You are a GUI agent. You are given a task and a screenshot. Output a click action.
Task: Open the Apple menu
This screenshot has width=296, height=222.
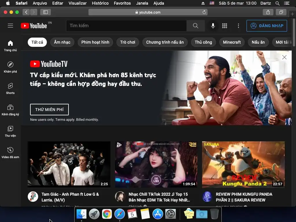(8, 3)
